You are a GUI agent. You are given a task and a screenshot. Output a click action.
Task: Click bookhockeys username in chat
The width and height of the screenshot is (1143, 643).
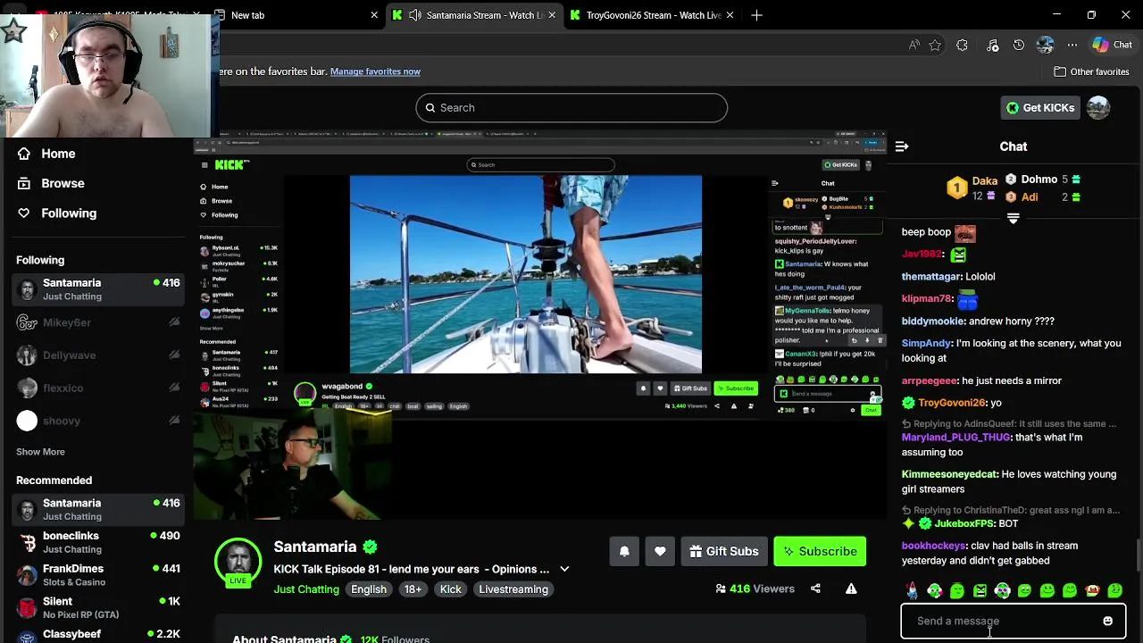pos(934,546)
